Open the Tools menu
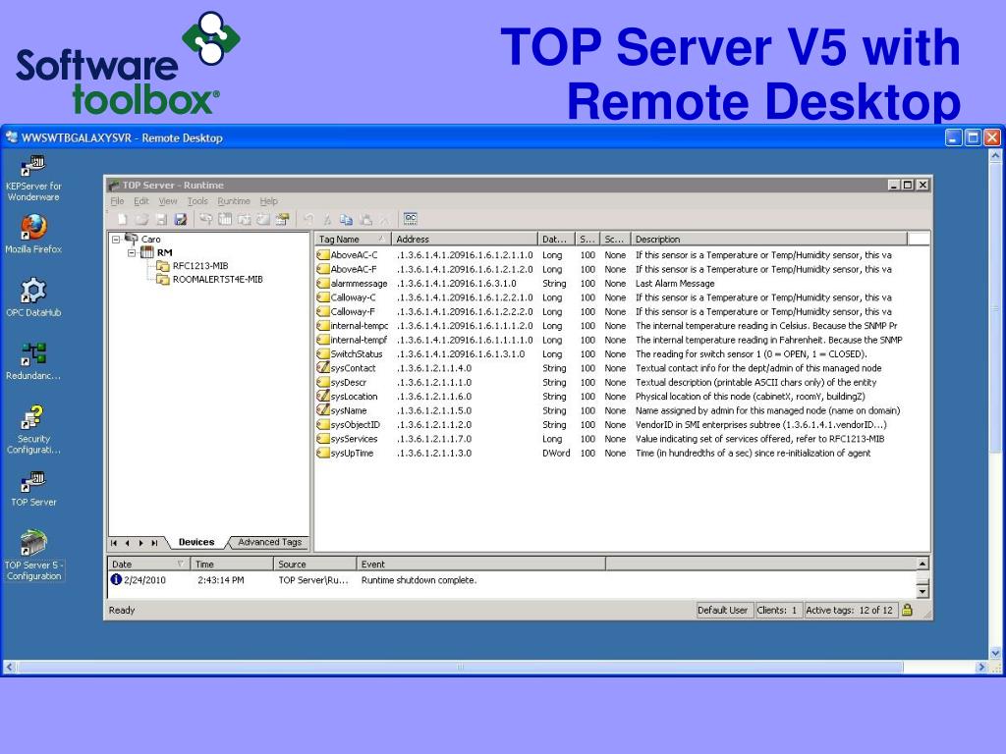This screenshot has height=754, width=1006. [197, 201]
